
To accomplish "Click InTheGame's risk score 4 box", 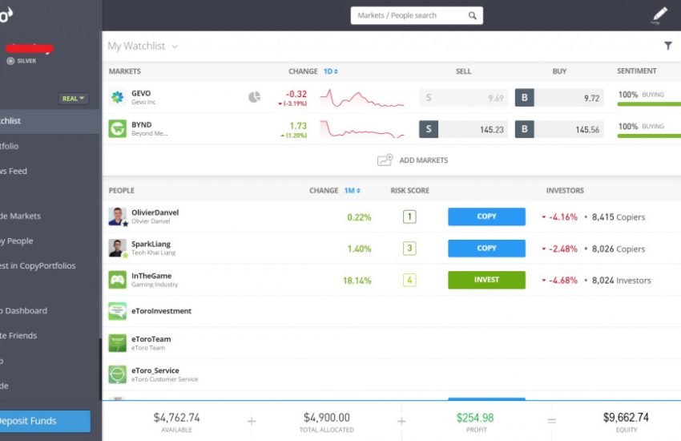I will (x=409, y=280).
